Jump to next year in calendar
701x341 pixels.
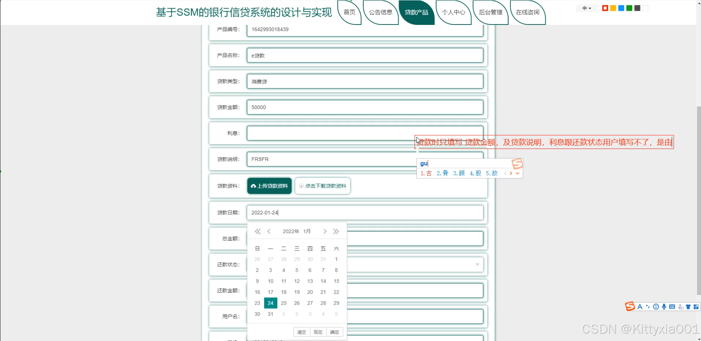336,231
